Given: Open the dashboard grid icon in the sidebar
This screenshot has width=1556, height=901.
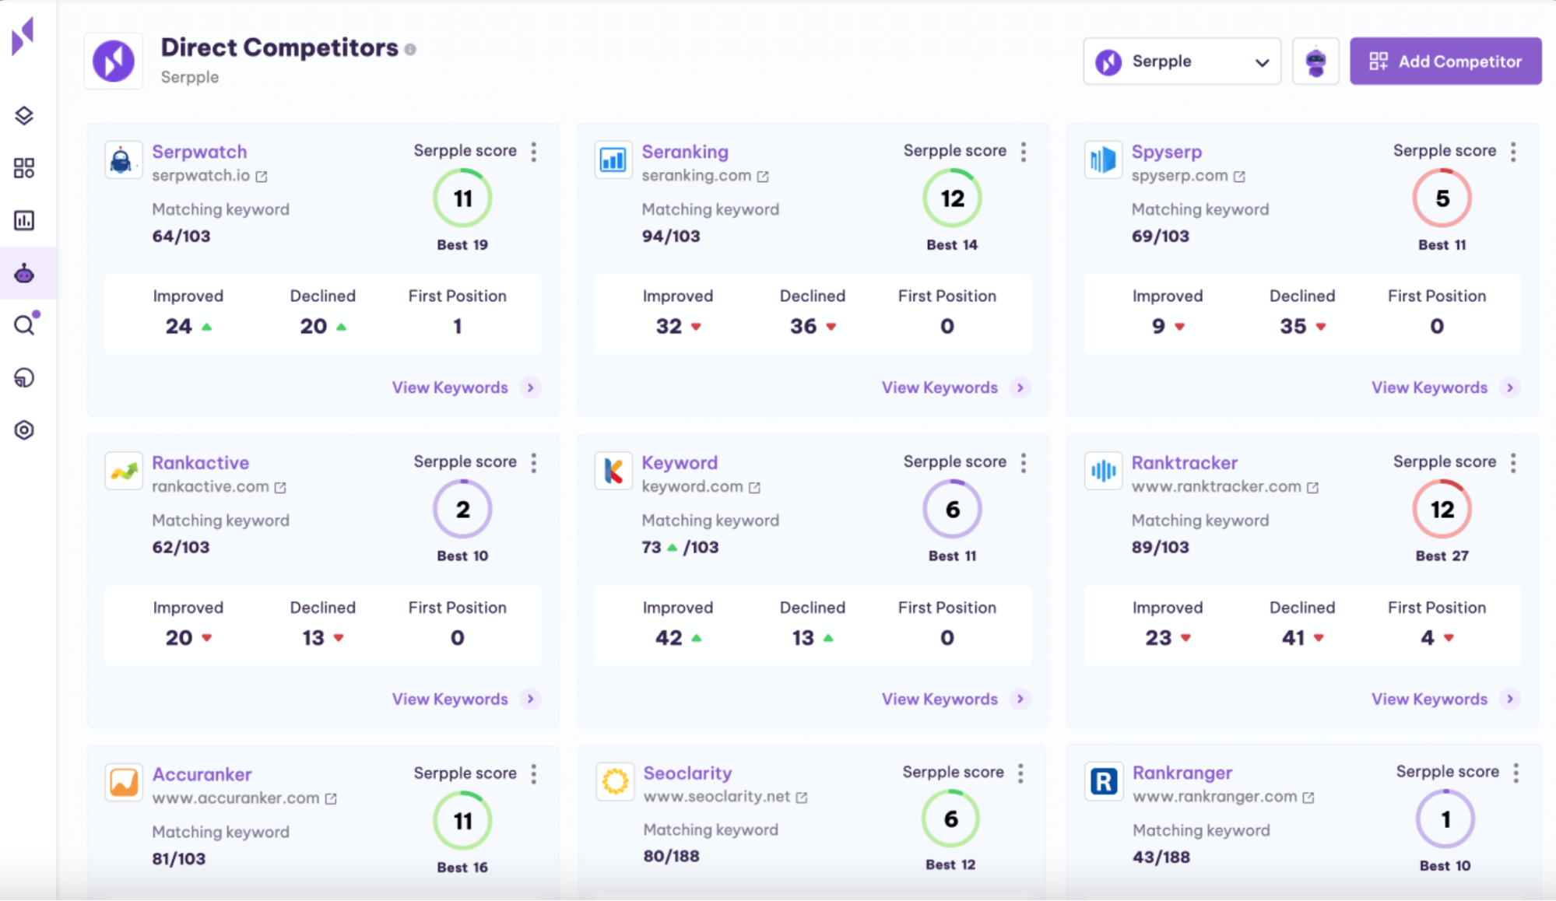Looking at the screenshot, I should [24, 168].
